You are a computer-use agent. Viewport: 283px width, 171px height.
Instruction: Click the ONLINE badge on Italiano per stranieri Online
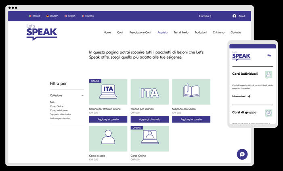click(95, 81)
